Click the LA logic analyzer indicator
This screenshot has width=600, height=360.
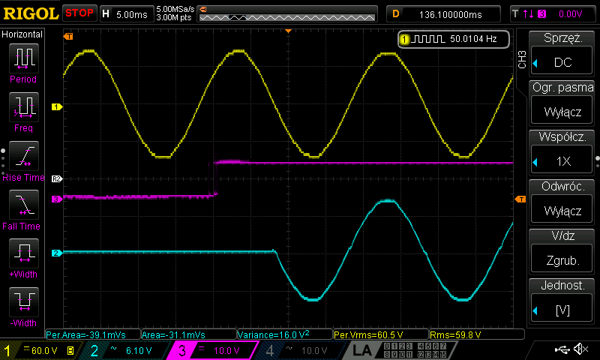[x=362, y=350]
